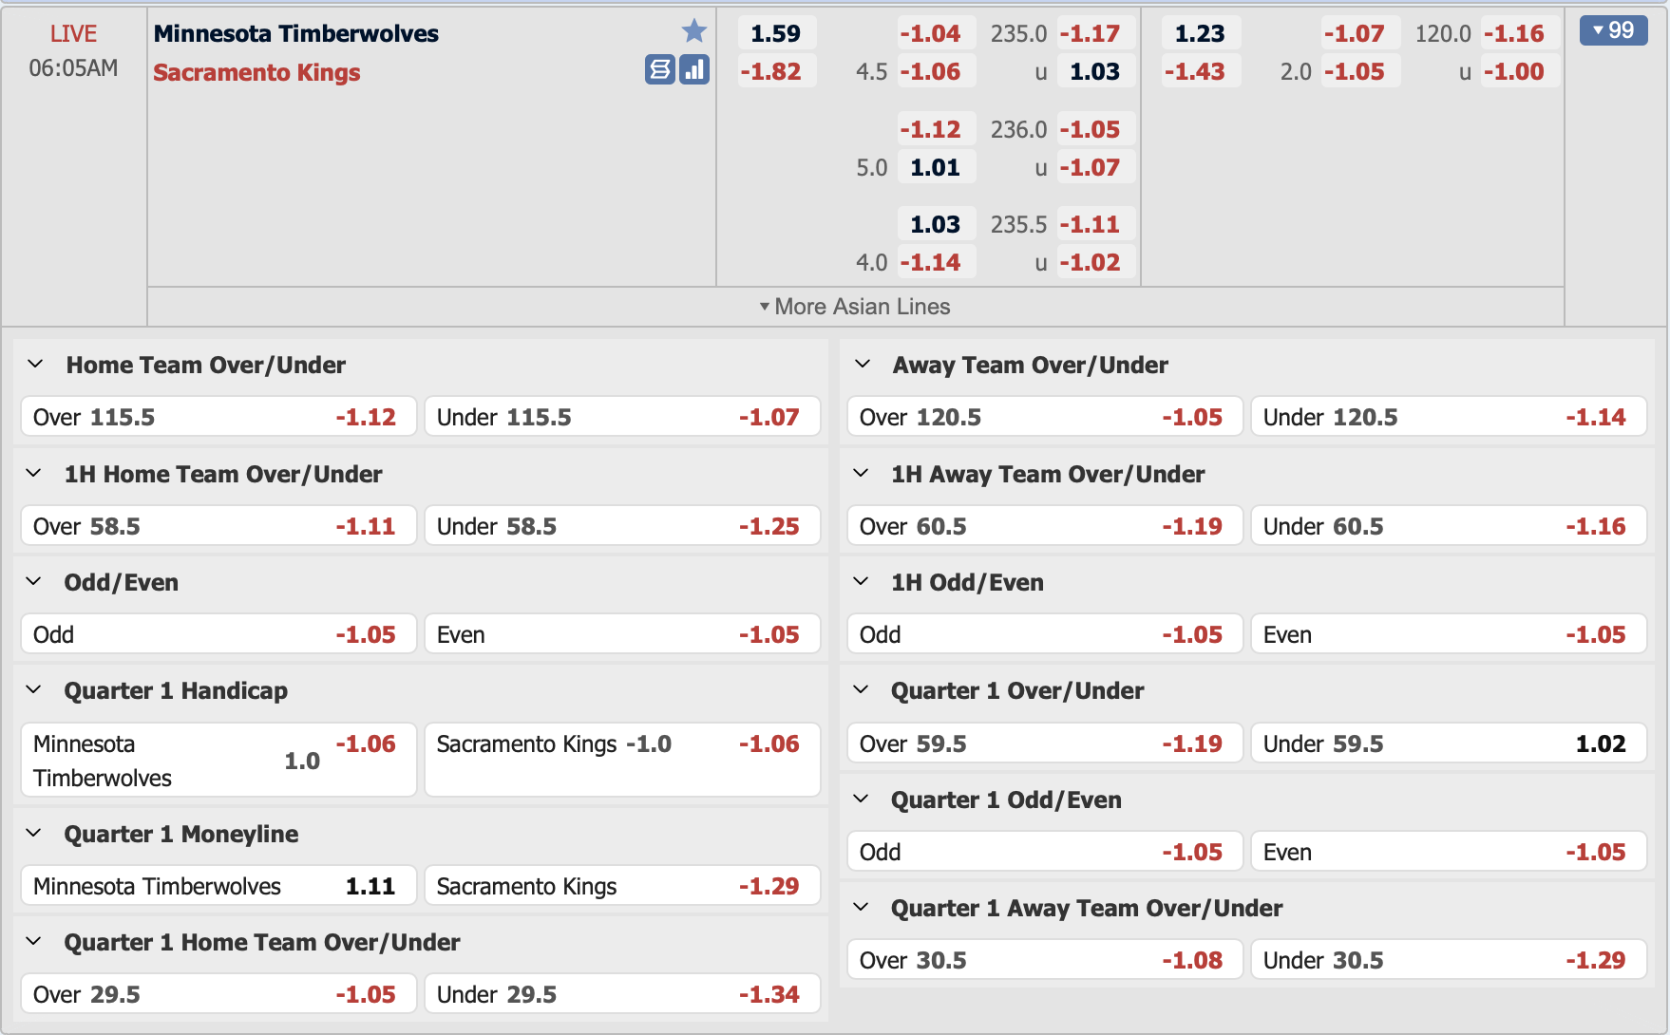Collapse Quarter 1 Moneyline section
Screen dimensions: 1670x1035
[34, 834]
